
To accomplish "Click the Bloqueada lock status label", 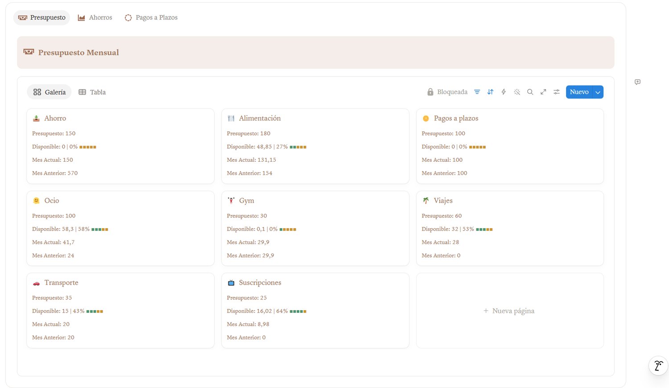I will pos(452,92).
